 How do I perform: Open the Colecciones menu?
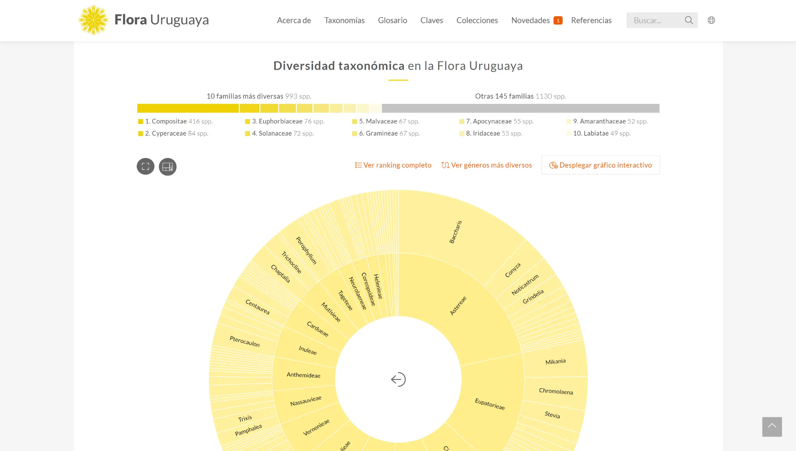coord(477,21)
